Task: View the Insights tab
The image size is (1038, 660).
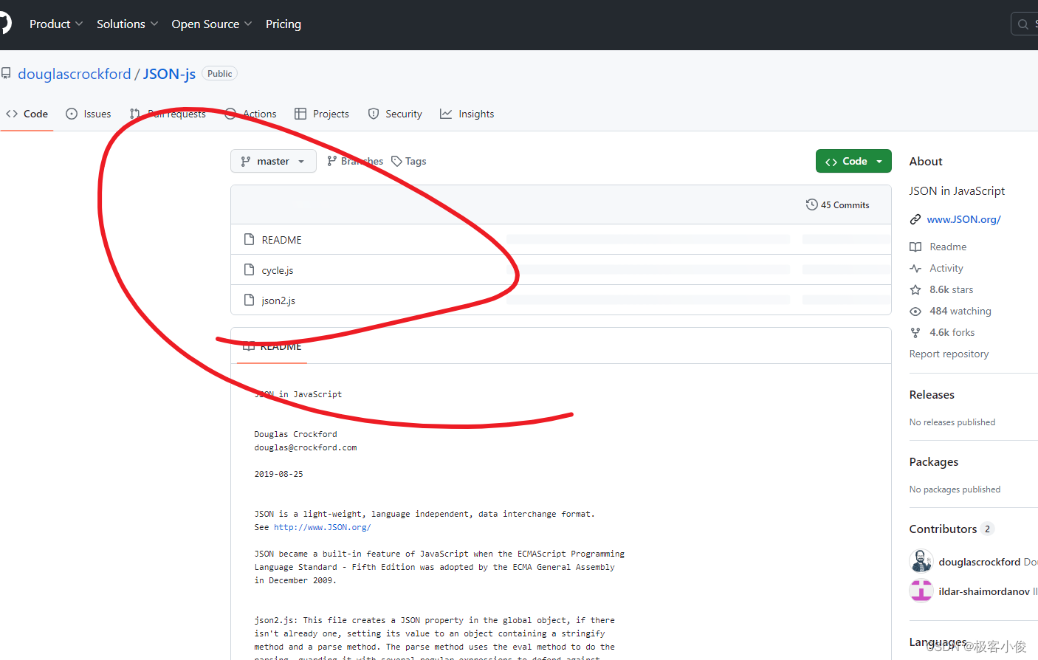Action: click(467, 114)
